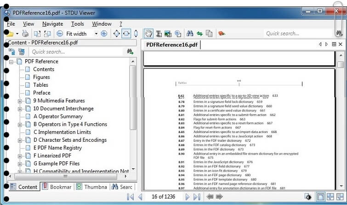Screen dimensions: 347x205
Task: Click the Zoom out minus icon
Action: pyautogui.click(x=60, y=33)
